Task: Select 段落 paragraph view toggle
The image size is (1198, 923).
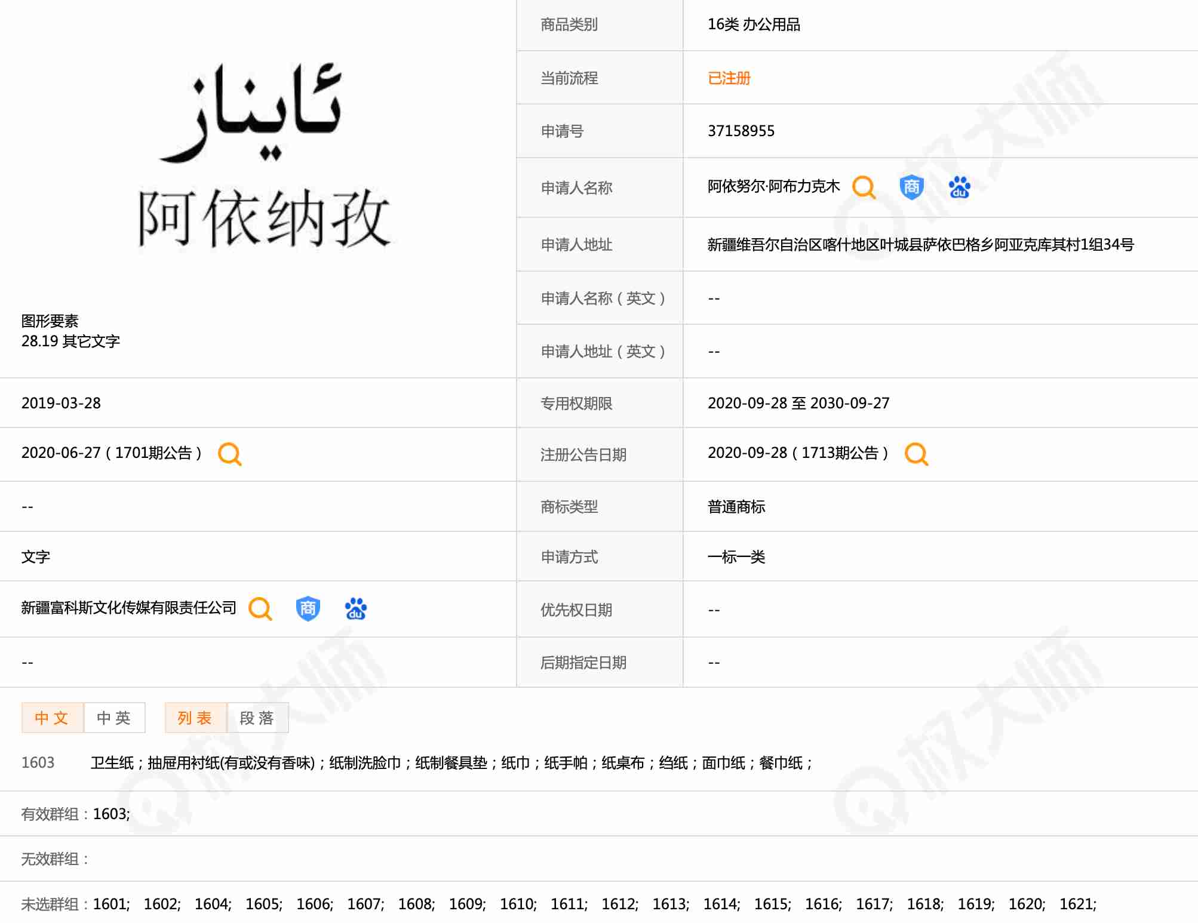Action: point(257,718)
